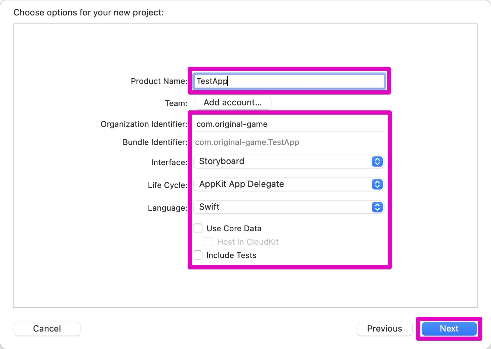Click the "Use Core Data" label text

click(x=234, y=229)
